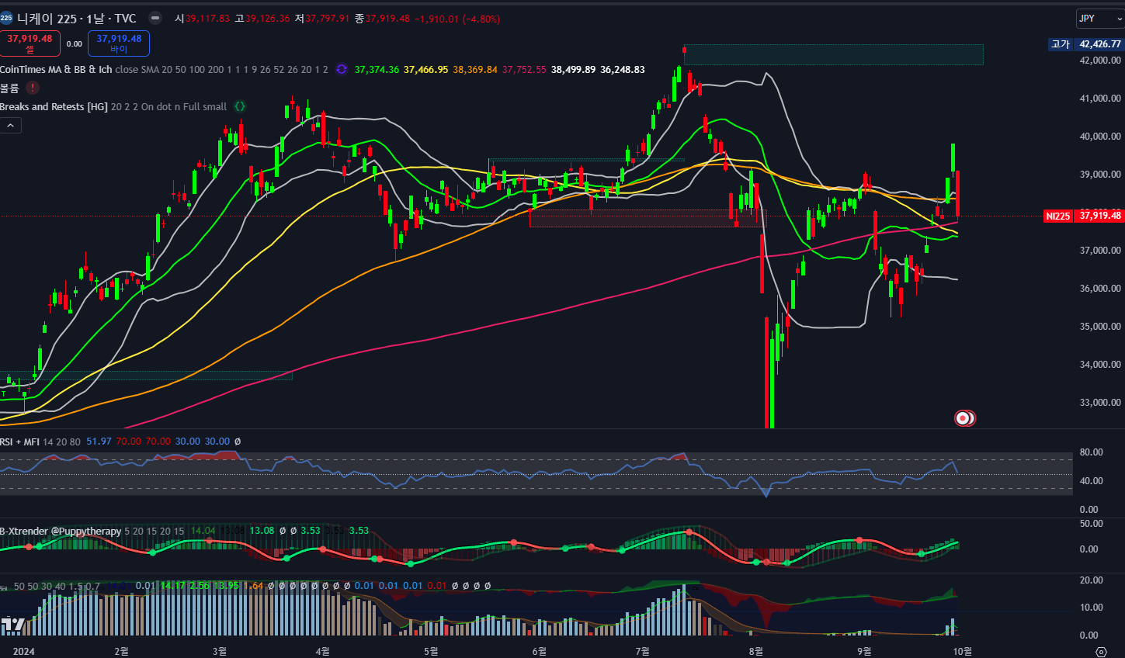Click the NI225 current price label on axis
1125x658 pixels.
click(1057, 216)
